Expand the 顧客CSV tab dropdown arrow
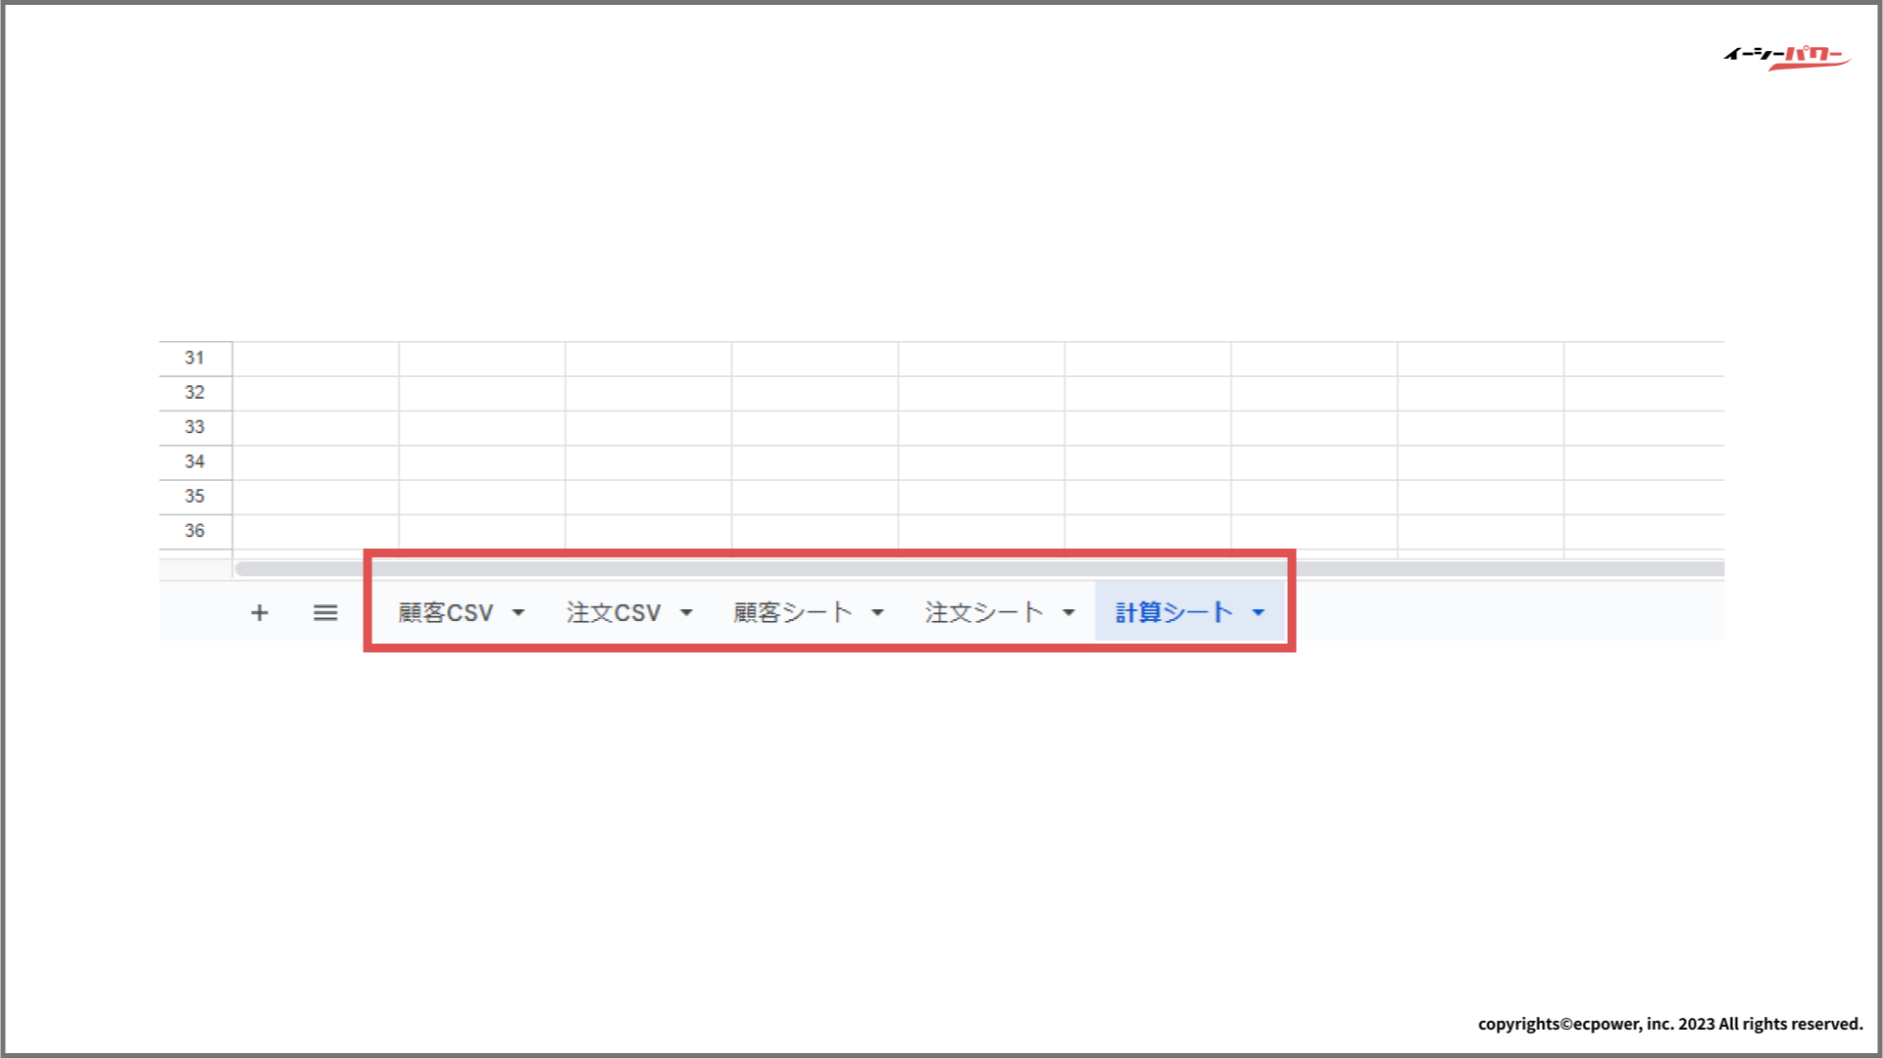The height and width of the screenshot is (1058, 1883). [519, 613]
